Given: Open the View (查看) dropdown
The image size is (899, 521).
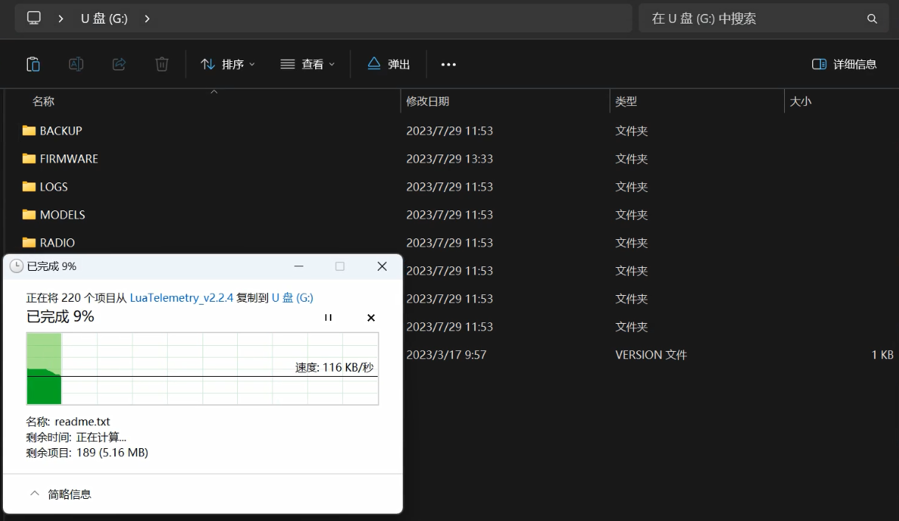Looking at the screenshot, I should [308, 64].
